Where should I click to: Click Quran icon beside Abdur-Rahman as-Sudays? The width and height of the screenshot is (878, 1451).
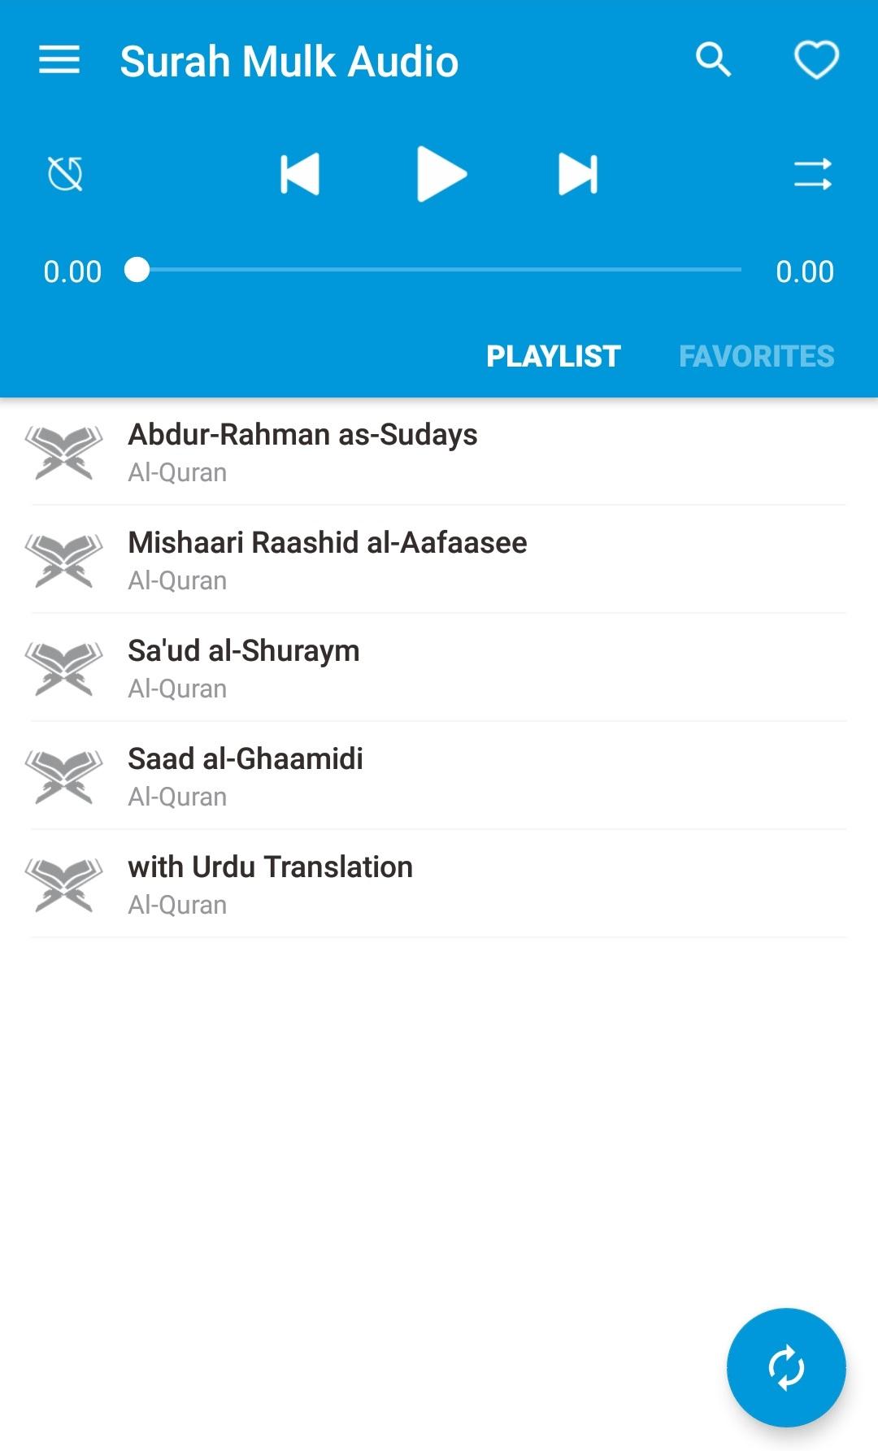[x=63, y=452]
